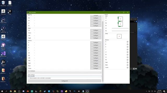167x93 pixels.
Task: Configure the Back button mapping
Action: pyautogui.click(x=96, y=66)
